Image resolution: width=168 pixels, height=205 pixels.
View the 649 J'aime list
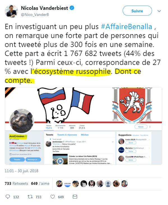(x=40, y=183)
